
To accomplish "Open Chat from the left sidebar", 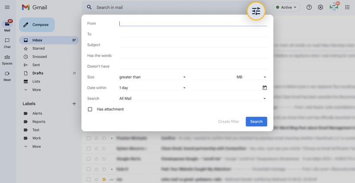I will point(7,43).
